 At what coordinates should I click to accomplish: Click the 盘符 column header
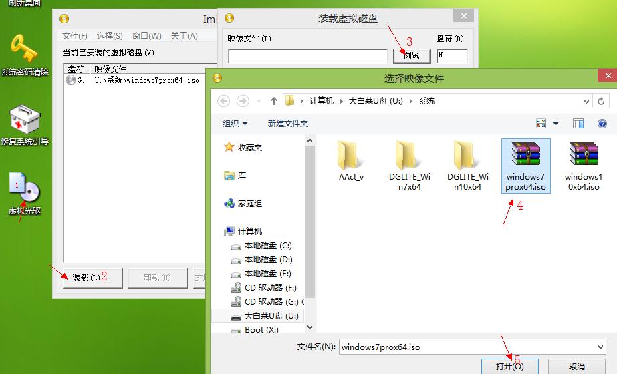point(77,69)
